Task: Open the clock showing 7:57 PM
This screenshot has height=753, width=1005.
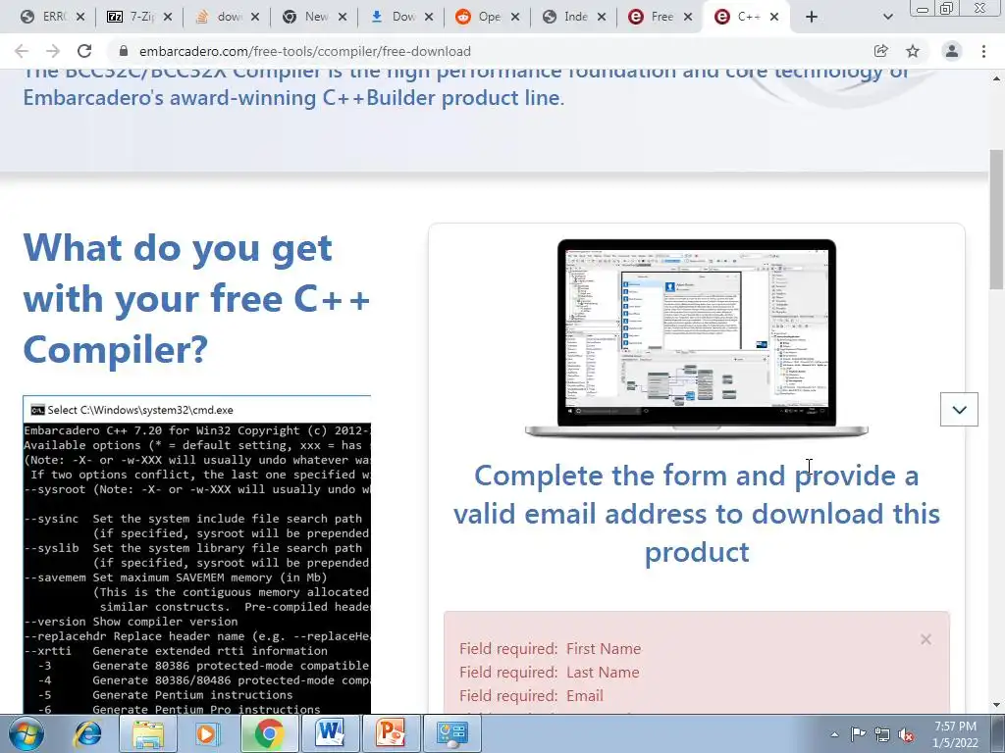Action: (x=955, y=734)
